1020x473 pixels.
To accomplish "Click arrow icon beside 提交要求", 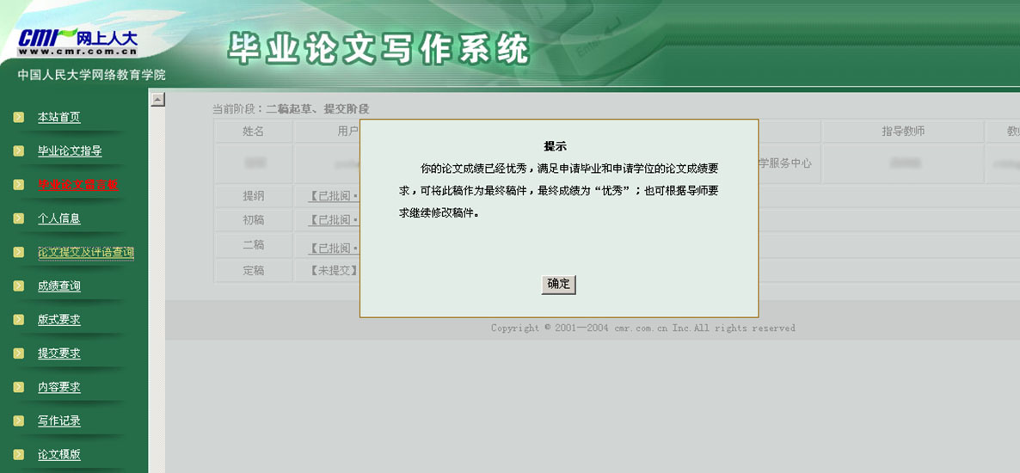I will (19, 353).
